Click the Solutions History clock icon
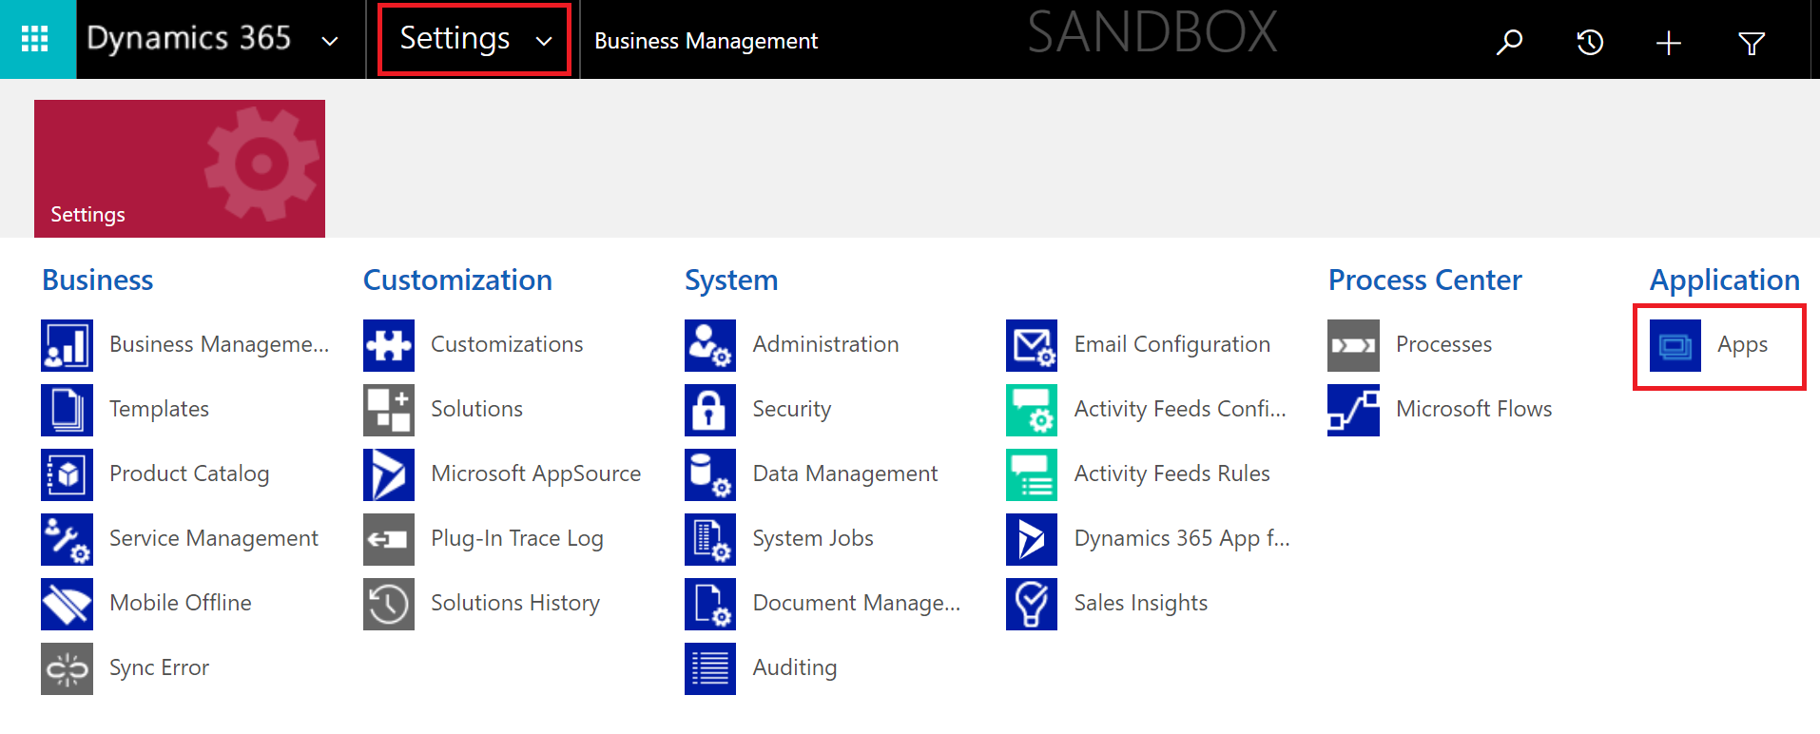 (x=389, y=604)
